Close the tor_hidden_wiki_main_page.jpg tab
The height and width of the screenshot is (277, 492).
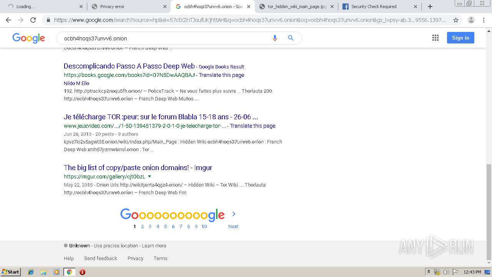point(332,7)
